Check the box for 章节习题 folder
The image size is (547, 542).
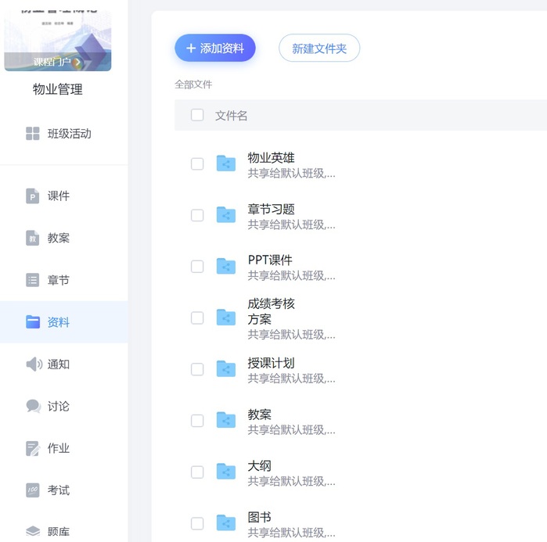[197, 215]
